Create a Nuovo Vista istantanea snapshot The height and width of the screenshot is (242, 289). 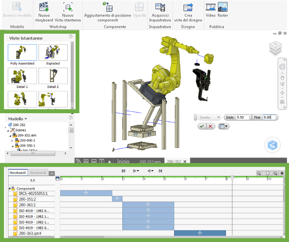point(68,12)
